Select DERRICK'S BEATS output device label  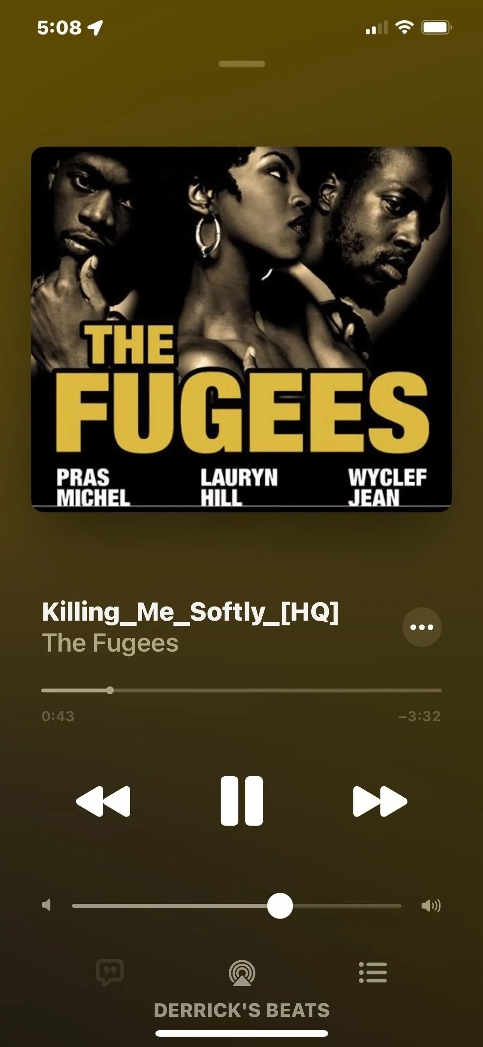[242, 1010]
